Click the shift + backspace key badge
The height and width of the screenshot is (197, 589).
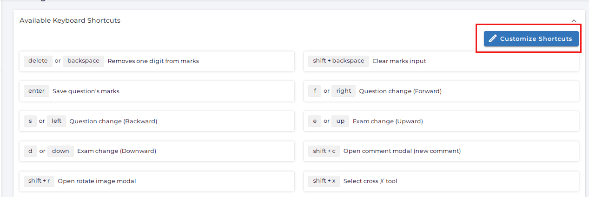[x=338, y=61]
